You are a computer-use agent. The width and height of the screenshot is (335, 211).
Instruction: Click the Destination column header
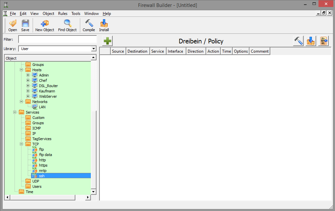137,51
